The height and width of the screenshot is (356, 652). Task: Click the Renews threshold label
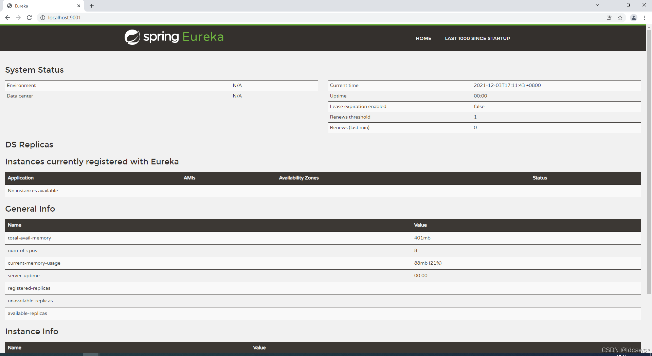tap(350, 117)
